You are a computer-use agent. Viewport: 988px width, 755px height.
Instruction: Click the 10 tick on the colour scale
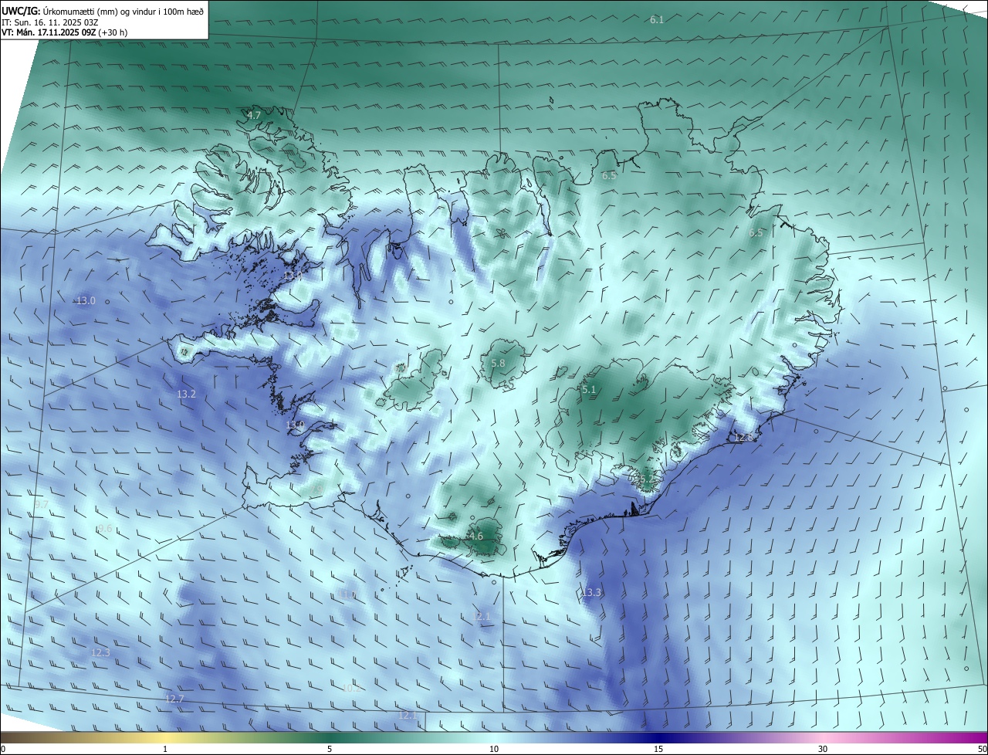coord(494,749)
